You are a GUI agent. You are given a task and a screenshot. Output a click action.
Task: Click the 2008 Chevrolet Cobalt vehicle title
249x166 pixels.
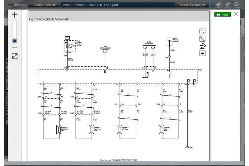[91, 5]
